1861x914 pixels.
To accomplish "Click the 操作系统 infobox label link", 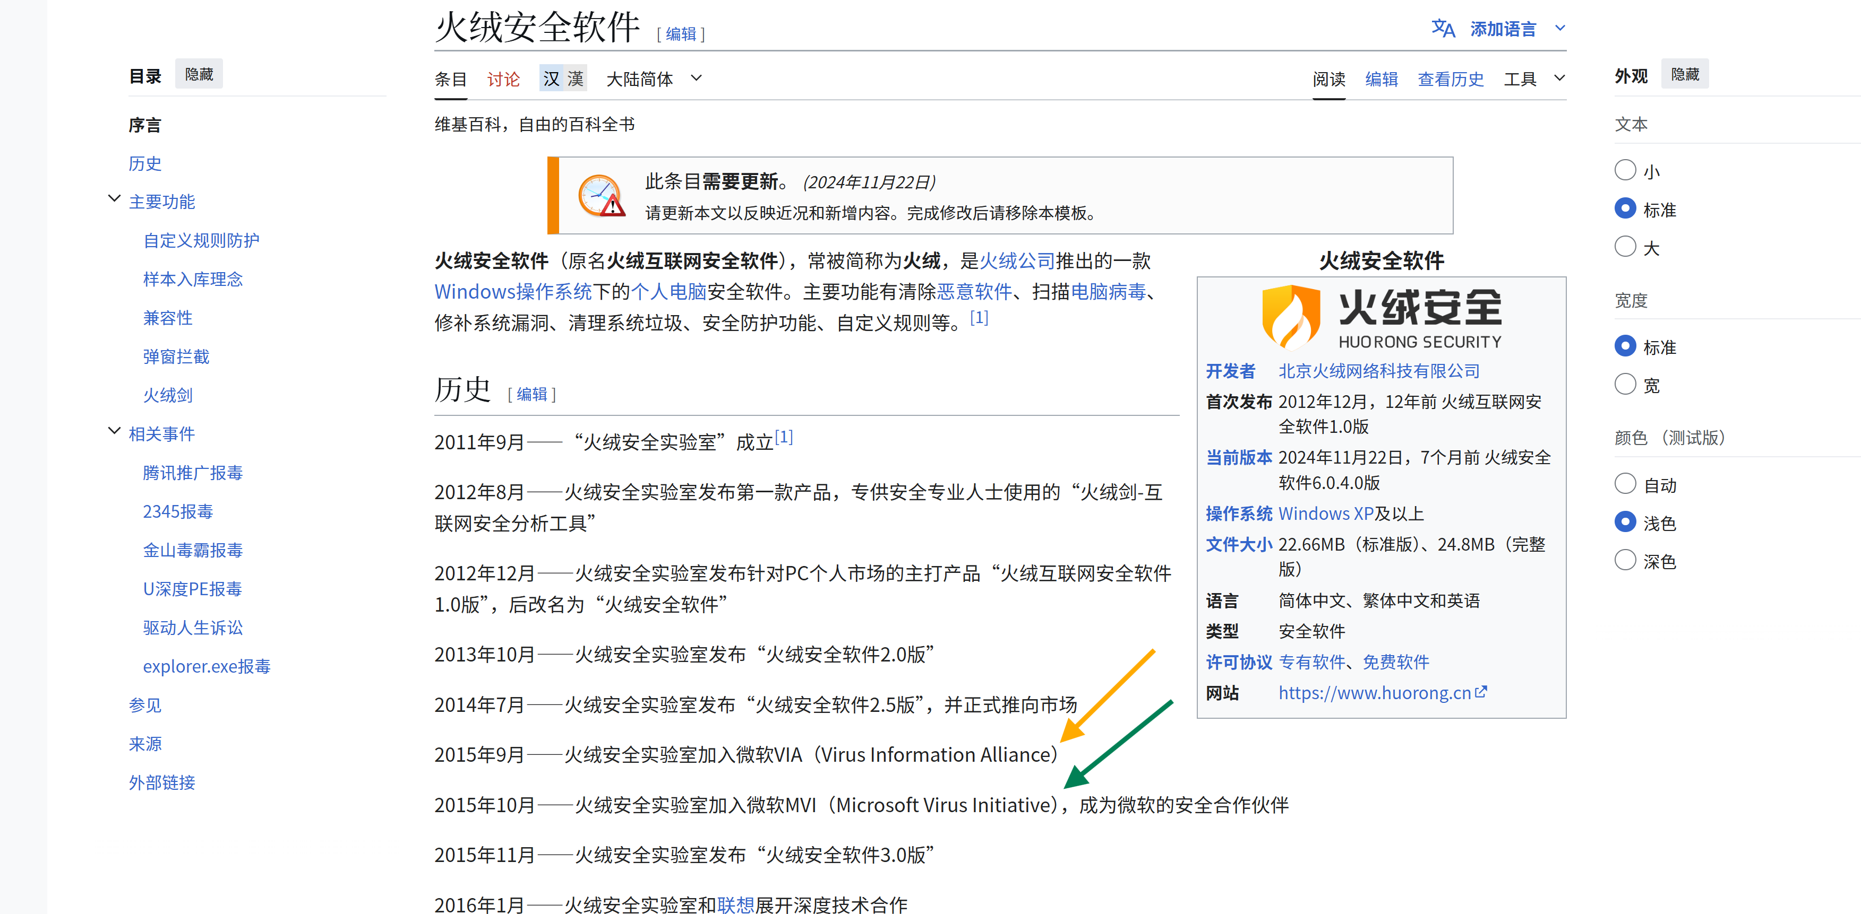I will 1238,513.
